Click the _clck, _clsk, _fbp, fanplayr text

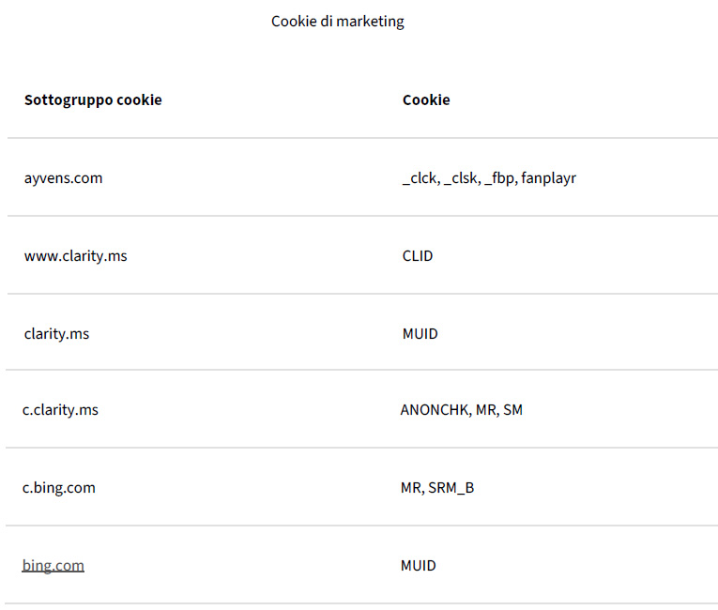489,177
